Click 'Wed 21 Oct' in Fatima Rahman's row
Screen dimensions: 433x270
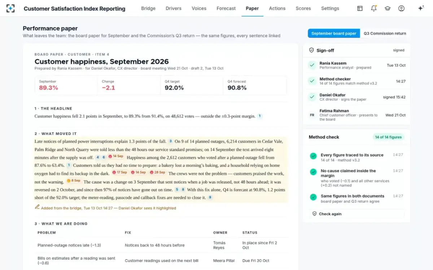click(395, 115)
